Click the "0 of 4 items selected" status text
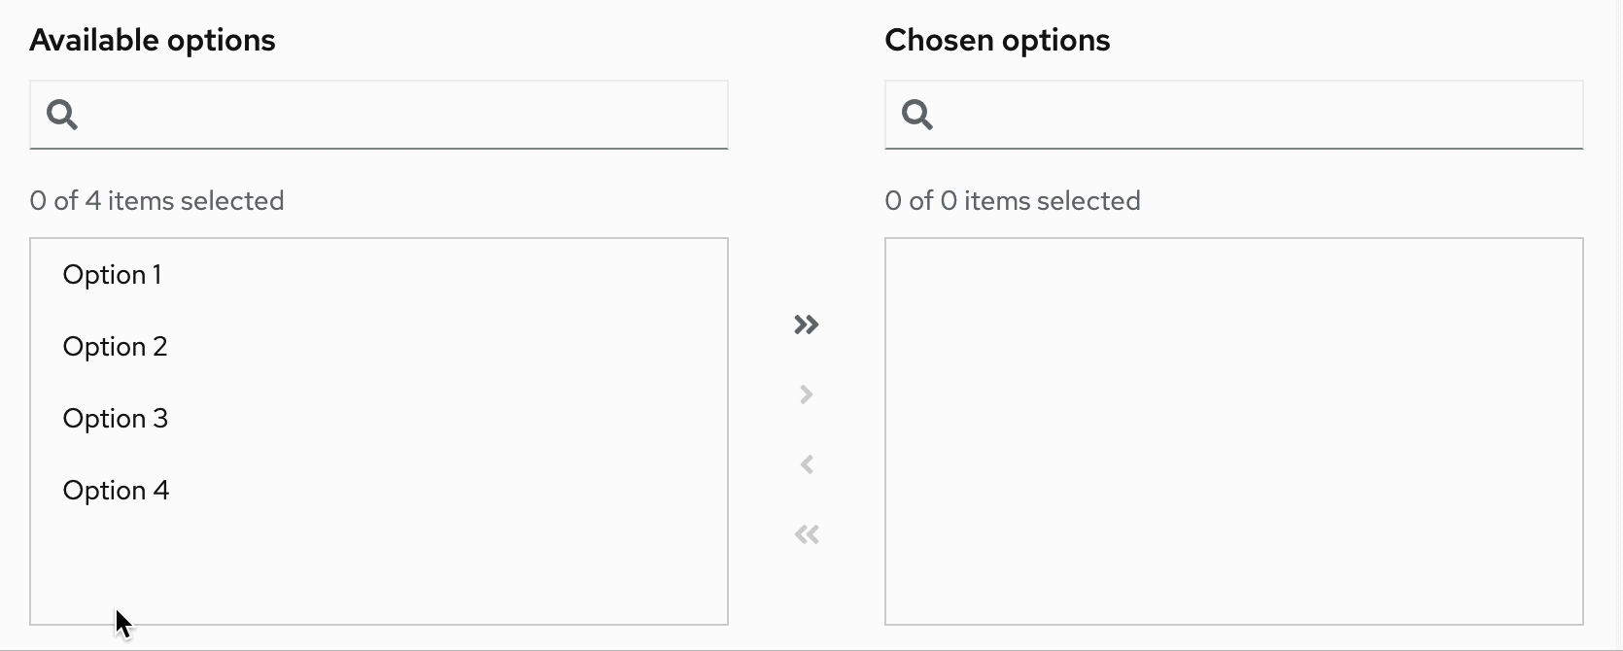 point(156,201)
